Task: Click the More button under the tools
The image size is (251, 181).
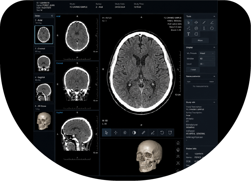Action: [200, 41]
